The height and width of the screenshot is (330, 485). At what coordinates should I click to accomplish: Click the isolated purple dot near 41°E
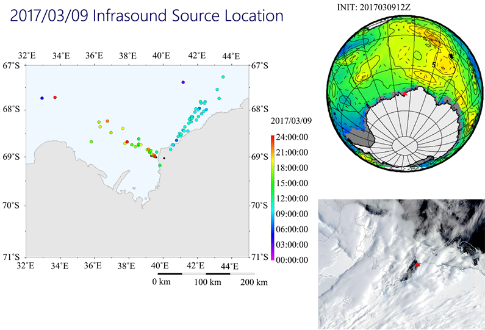pyautogui.click(x=182, y=82)
